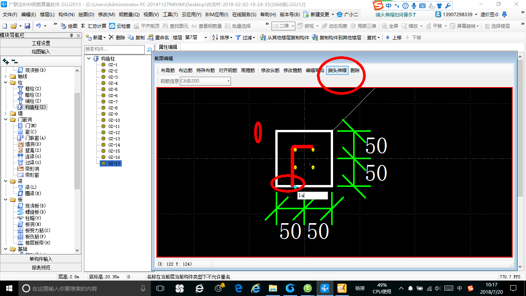Viewport: 526px width, 296px height.
Task: Save the project with the floppy icon
Action: (x=27, y=26)
